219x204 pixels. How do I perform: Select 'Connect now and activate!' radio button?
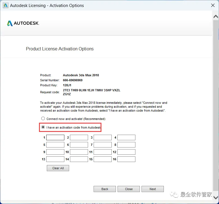coord(43,119)
